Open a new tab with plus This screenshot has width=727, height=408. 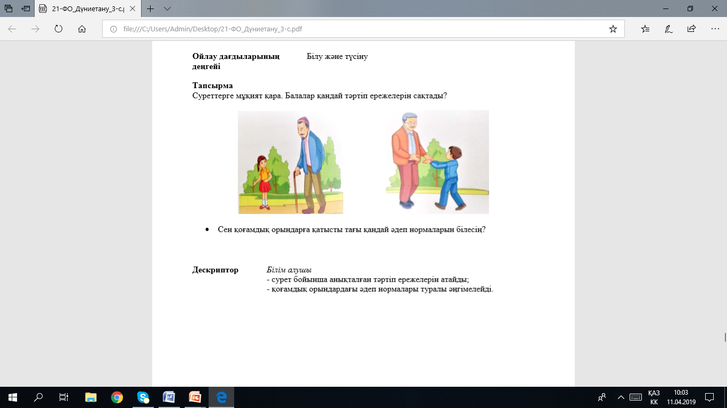click(151, 8)
